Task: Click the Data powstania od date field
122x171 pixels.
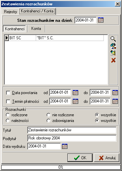Action: coord(60,92)
